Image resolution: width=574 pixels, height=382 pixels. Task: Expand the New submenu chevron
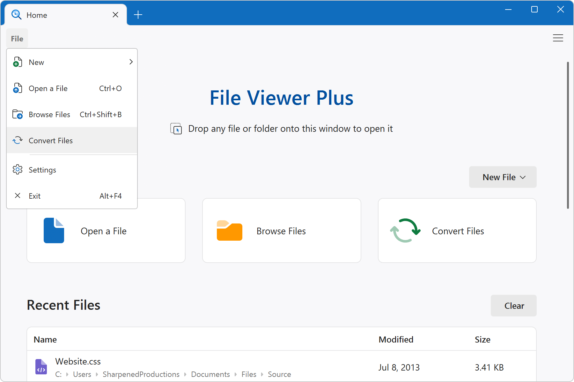pos(131,62)
